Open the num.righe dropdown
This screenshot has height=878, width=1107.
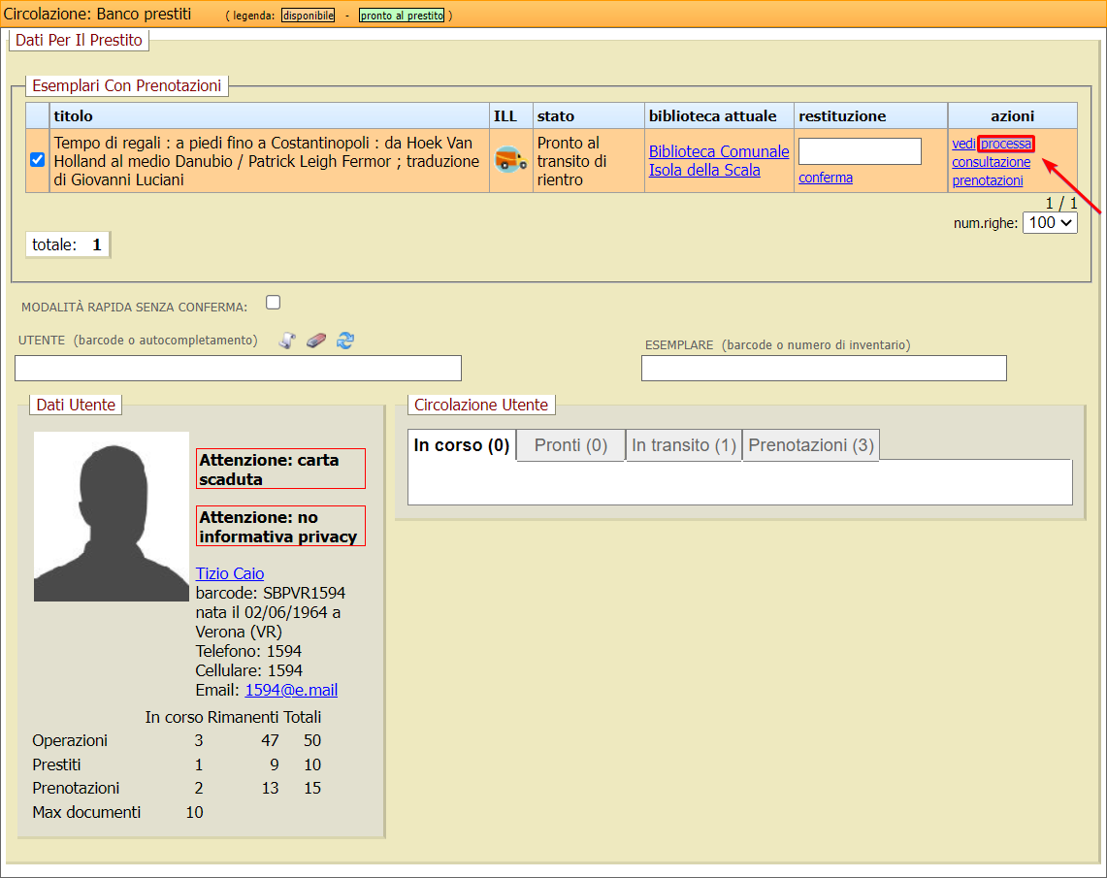[1050, 222]
